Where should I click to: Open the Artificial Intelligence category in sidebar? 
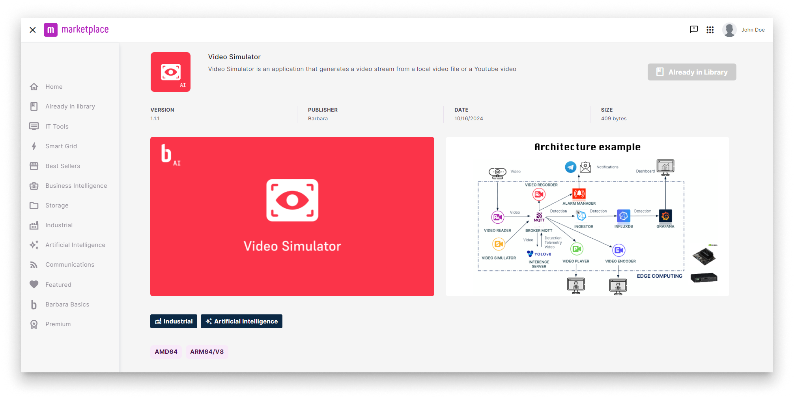point(75,245)
